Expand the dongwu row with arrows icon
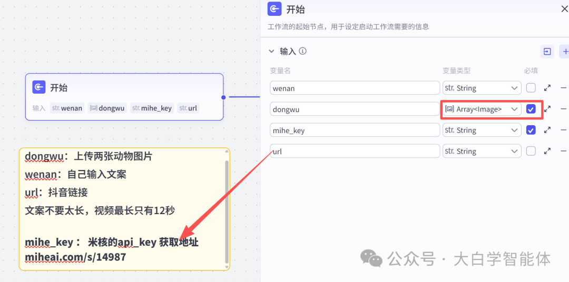The image size is (569, 282). pos(547,109)
